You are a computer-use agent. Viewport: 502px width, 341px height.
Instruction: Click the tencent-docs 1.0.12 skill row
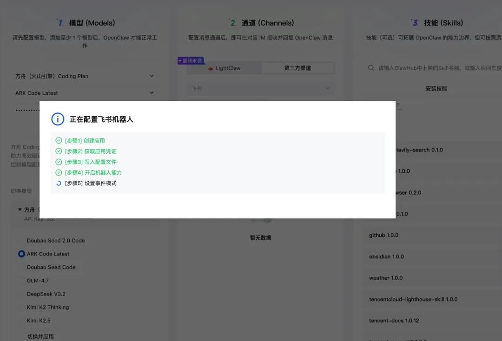point(432,321)
